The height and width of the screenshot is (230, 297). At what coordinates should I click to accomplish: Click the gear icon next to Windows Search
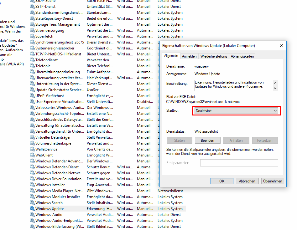point(32,202)
